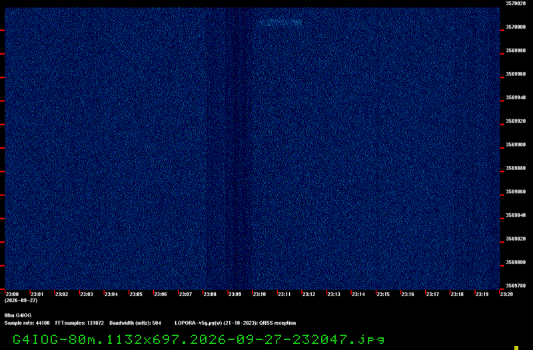The height and width of the screenshot is (350, 533).
Task: Select the Sample rate: 44100 text
Action: [x=27, y=323]
